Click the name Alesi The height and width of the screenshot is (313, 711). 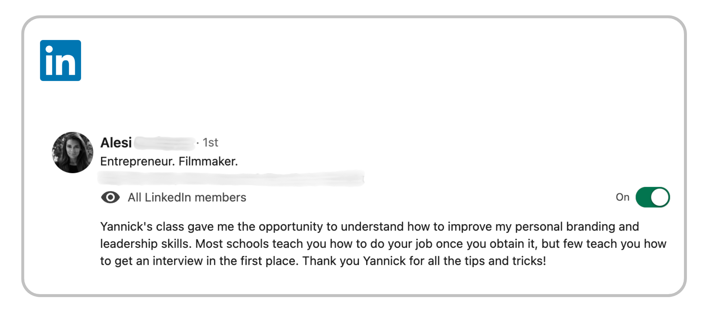[116, 143]
